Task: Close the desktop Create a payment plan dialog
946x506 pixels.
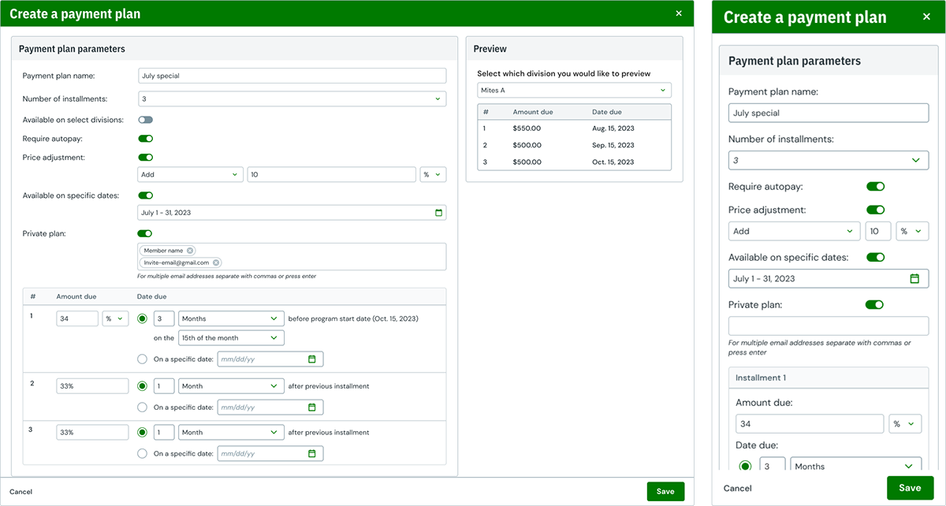Action: tap(679, 13)
